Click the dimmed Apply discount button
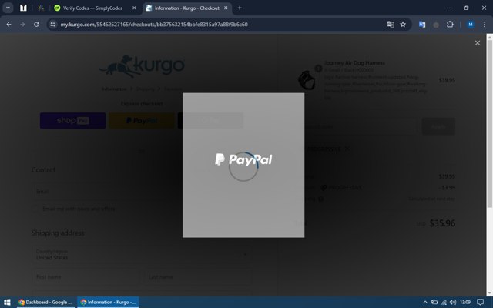The height and width of the screenshot is (308, 493). (438, 126)
